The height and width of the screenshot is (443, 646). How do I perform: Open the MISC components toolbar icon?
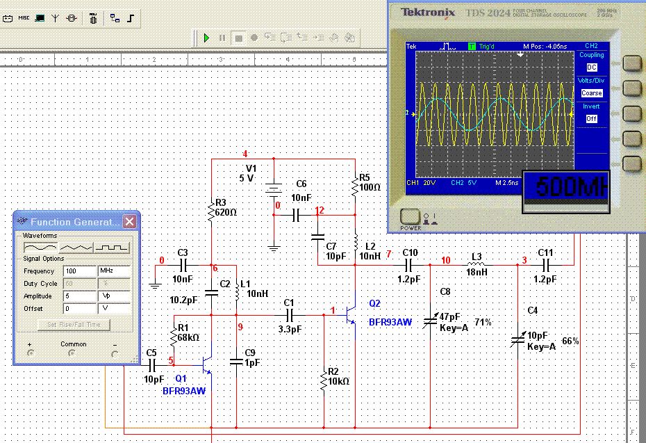click(x=24, y=18)
